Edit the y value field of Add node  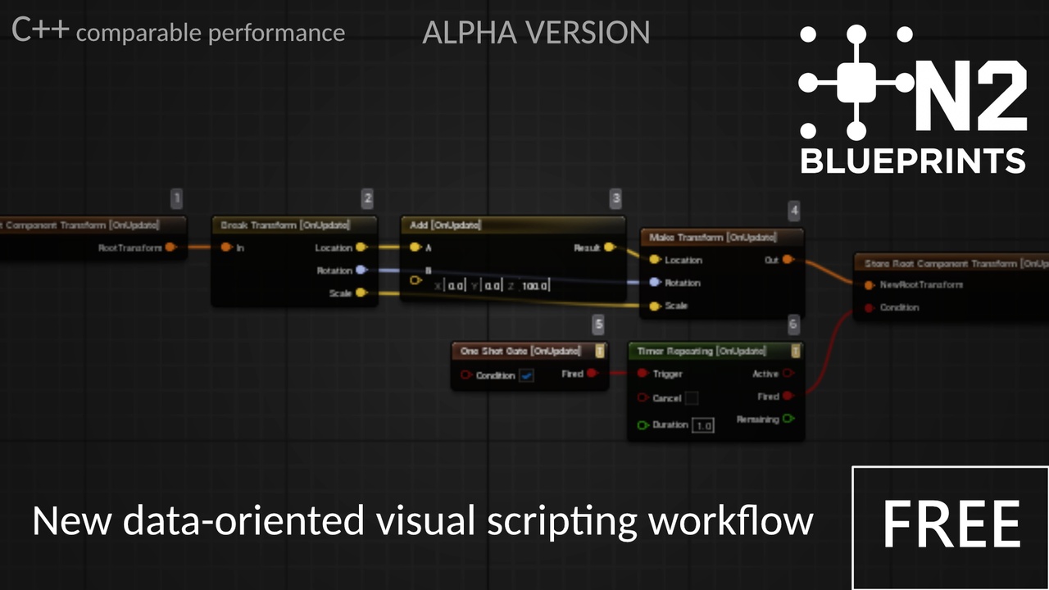(492, 286)
